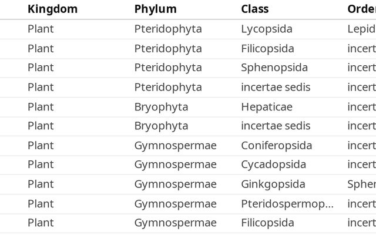Sort by the Phylum column header
This screenshot has height=235, width=376.
[155, 9]
